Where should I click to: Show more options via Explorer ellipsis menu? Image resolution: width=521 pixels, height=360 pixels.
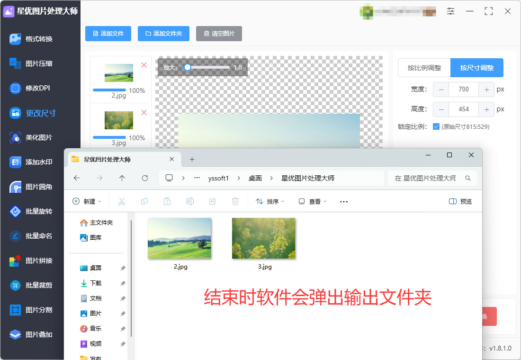coord(344,201)
